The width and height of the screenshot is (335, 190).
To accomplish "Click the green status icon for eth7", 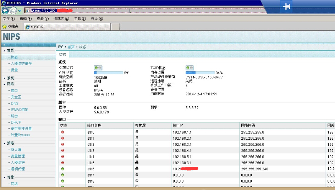I will [x=62, y=175].
